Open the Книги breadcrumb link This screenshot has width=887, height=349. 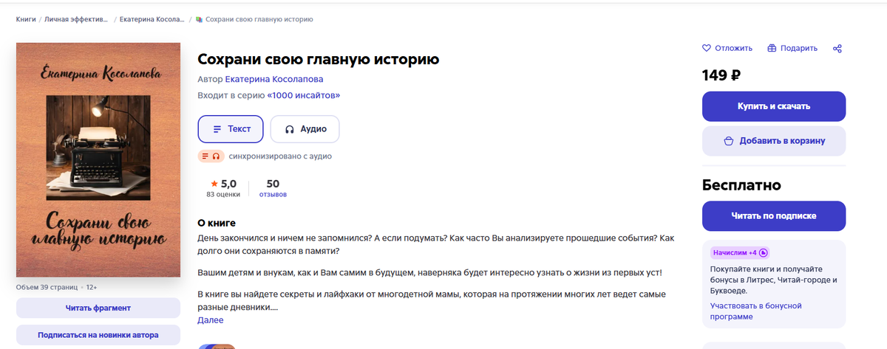[26, 19]
